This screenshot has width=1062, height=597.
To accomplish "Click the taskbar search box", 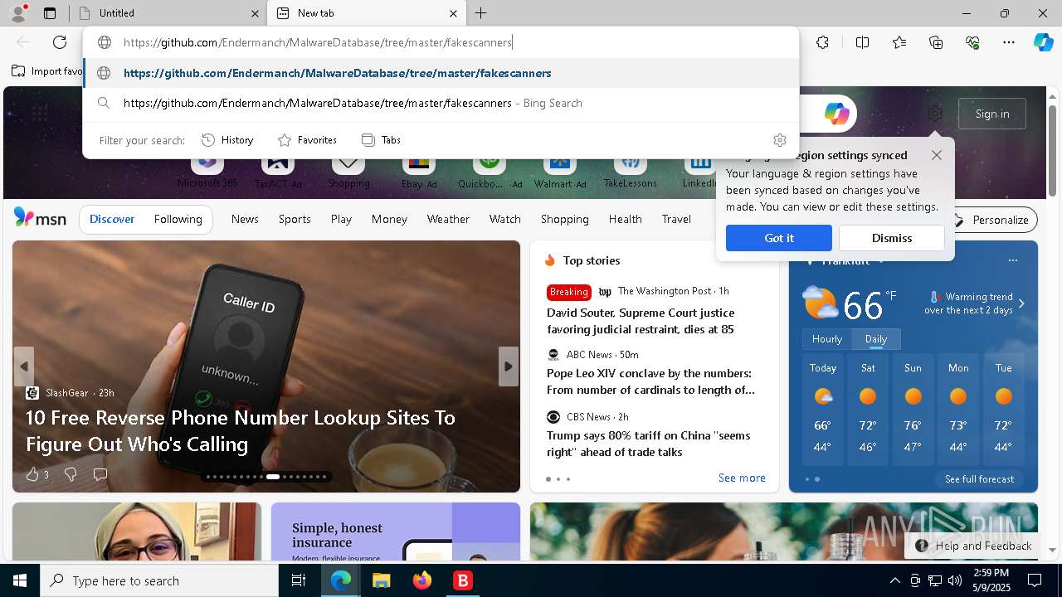I will [x=159, y=580].
